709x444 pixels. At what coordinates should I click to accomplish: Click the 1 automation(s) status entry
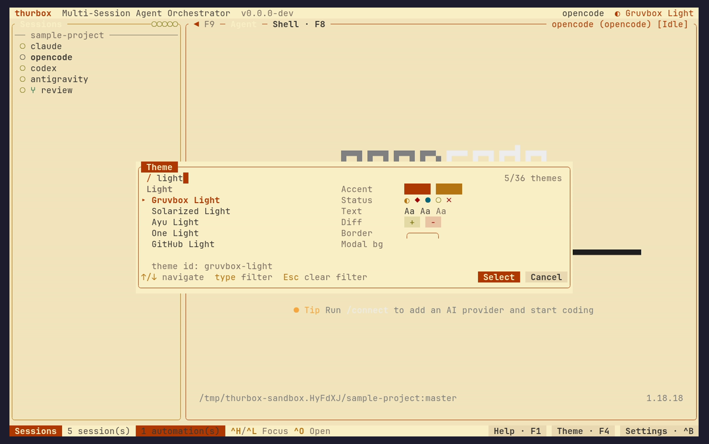pos(181,431)
